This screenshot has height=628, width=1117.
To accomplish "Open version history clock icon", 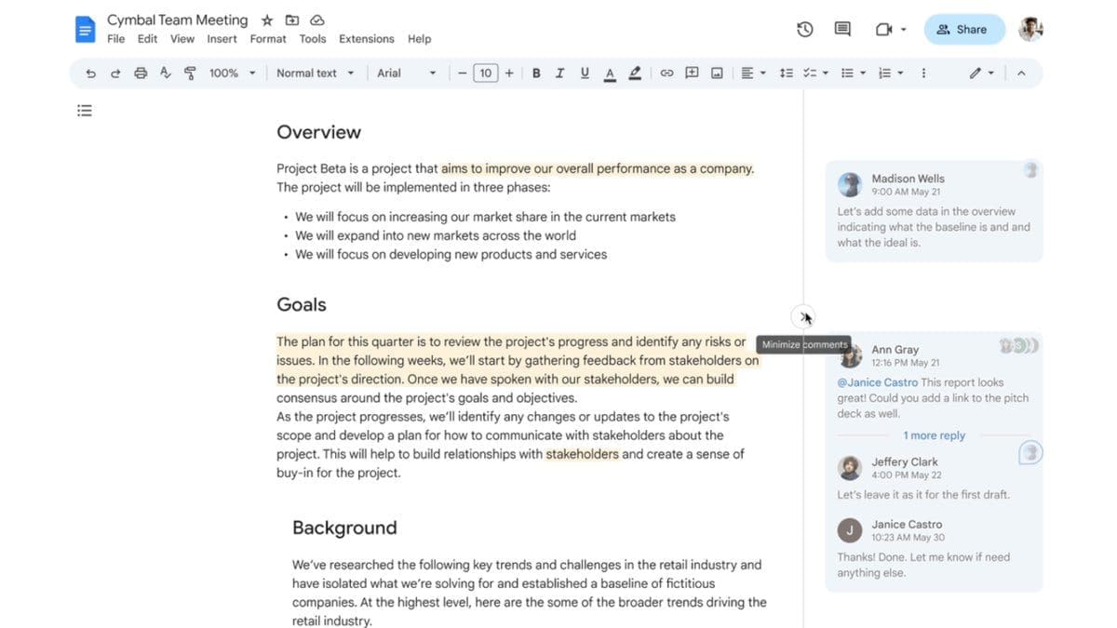I will coord(805,29).
